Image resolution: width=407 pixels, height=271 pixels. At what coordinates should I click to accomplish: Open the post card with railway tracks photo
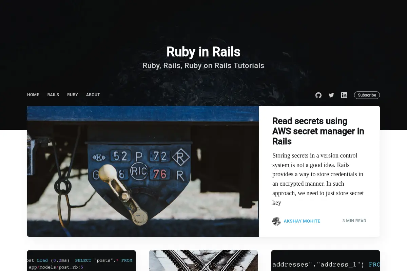[x=203, y=260]
